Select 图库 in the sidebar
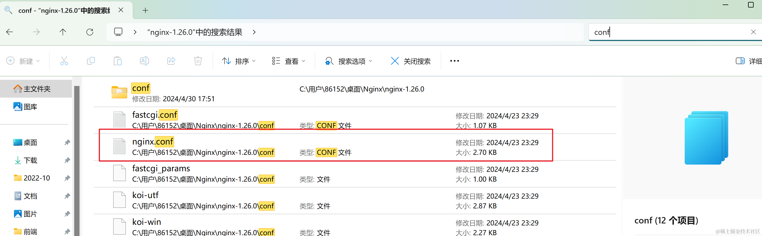 [36, 107]
